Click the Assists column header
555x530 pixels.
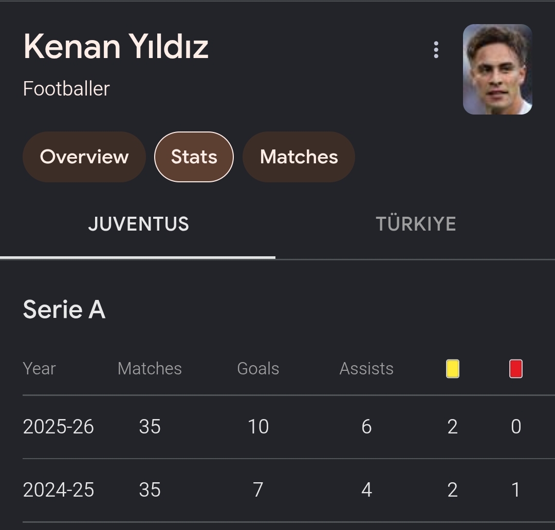click(x=366, y=369)
